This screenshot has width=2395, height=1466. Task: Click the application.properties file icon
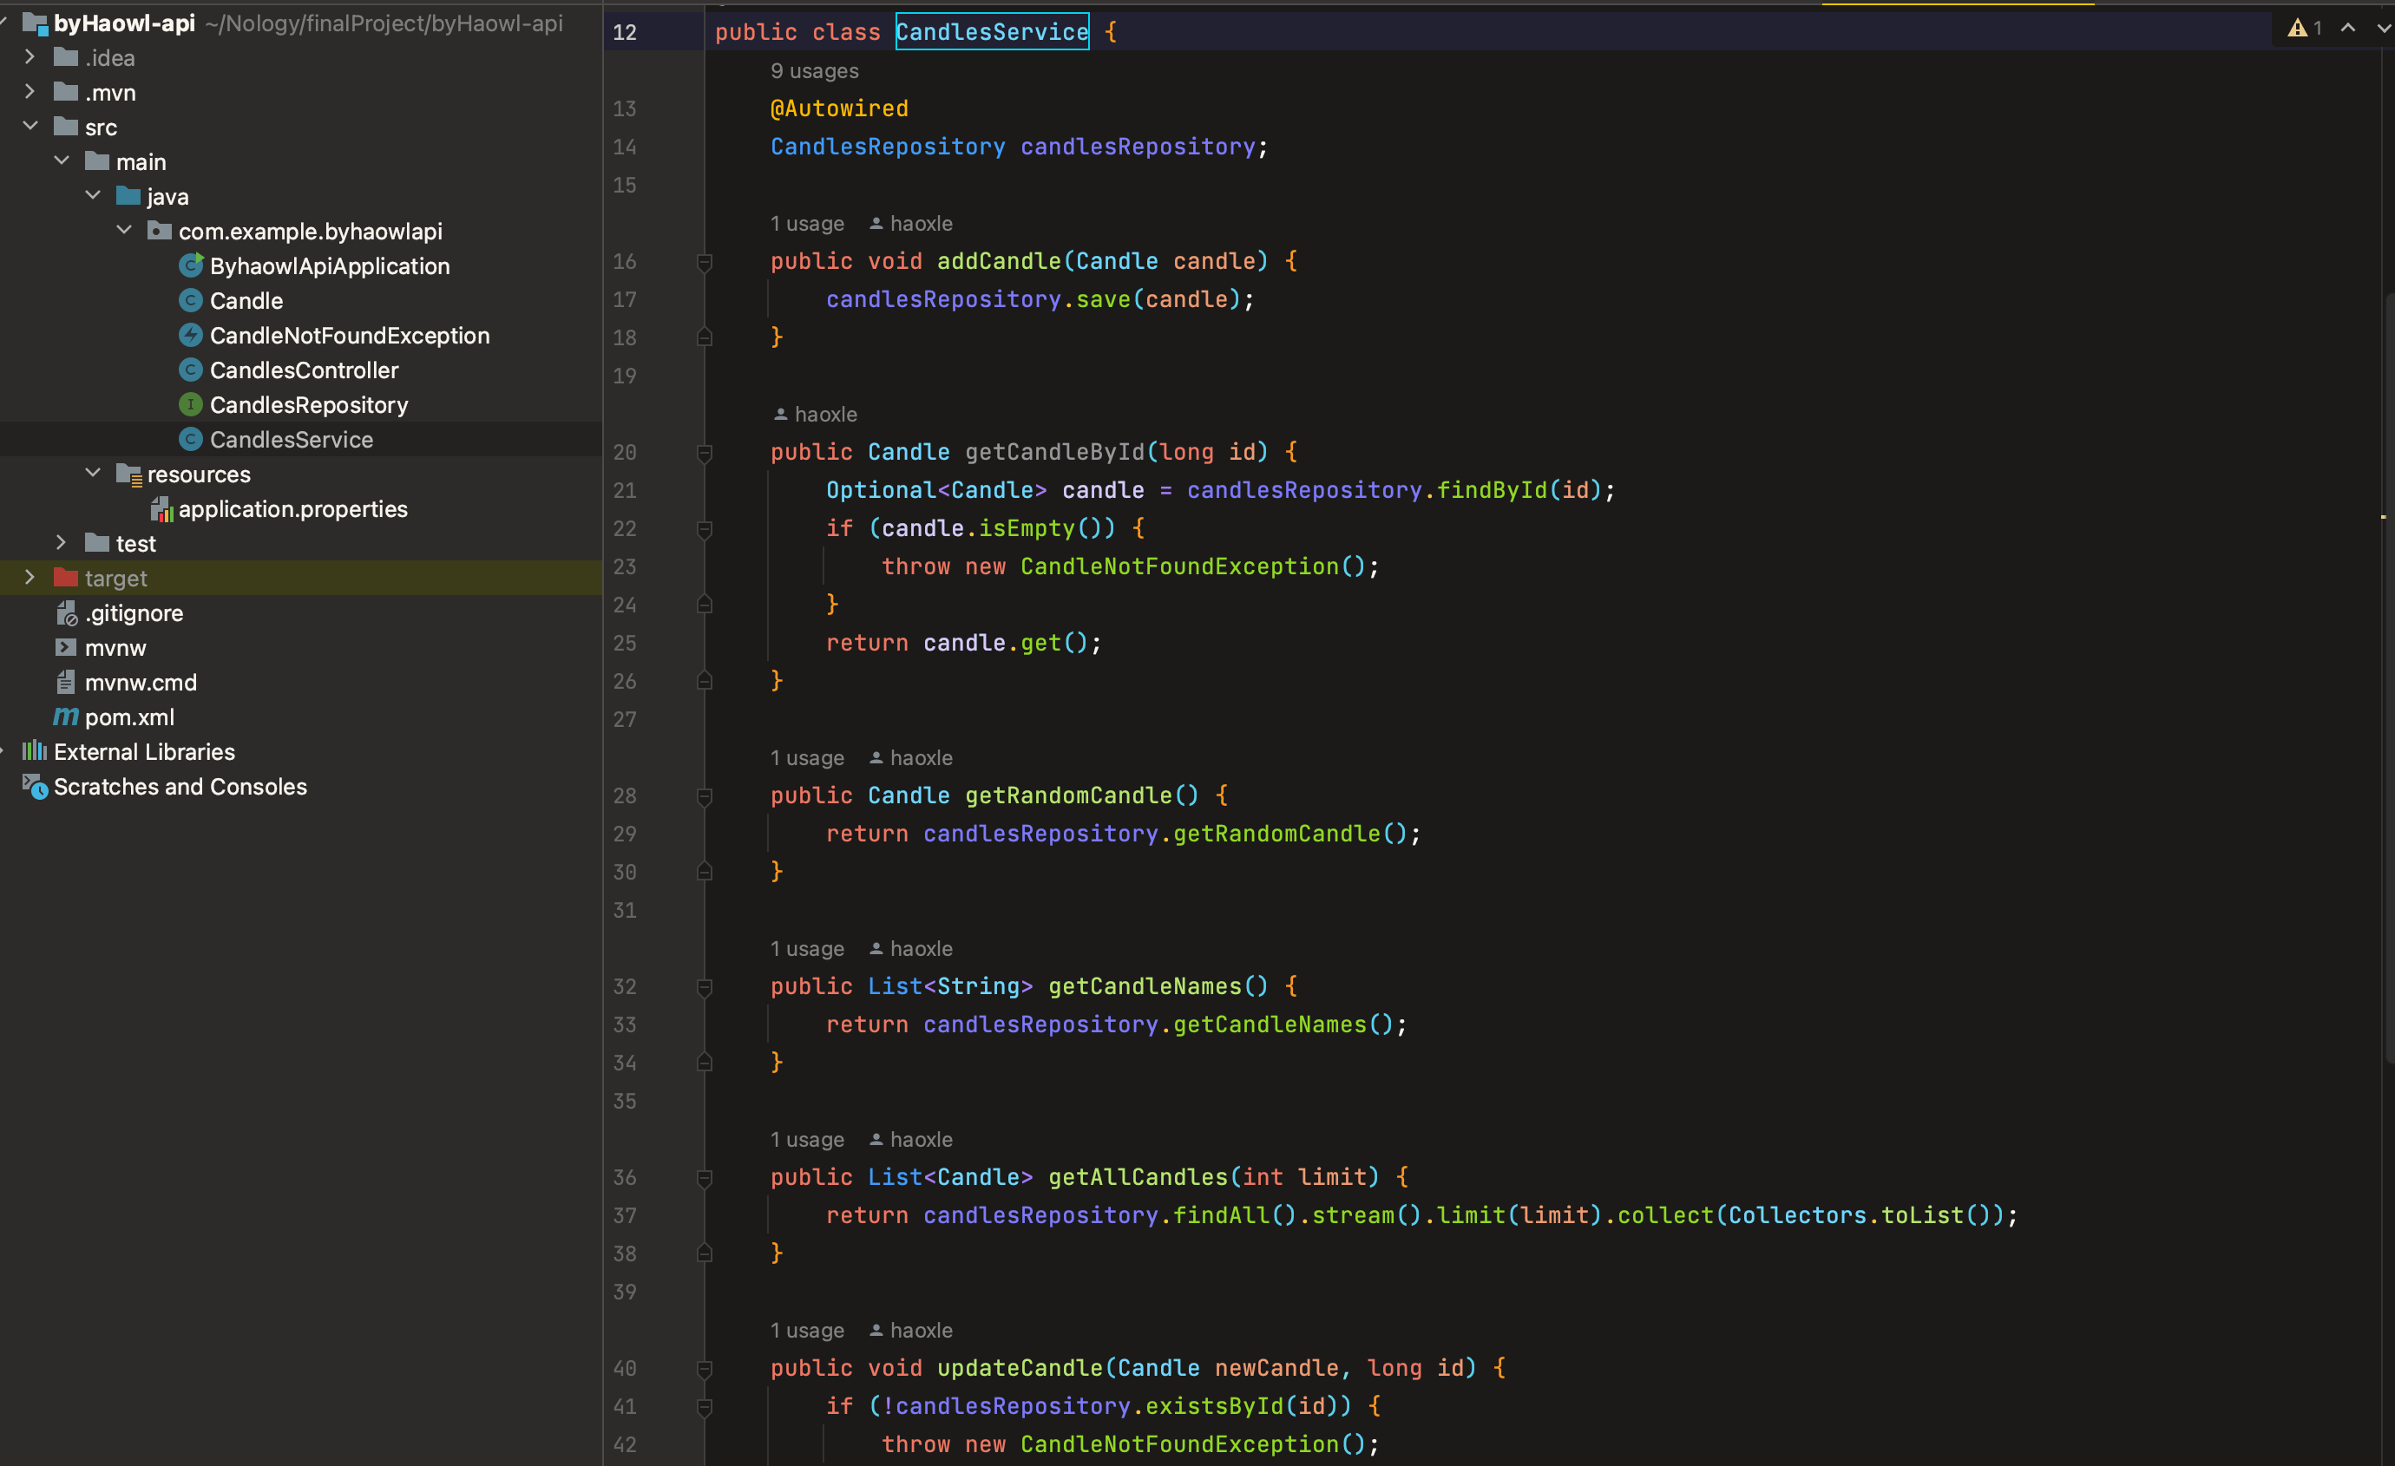pyautogui.click(x=161, y=509)
